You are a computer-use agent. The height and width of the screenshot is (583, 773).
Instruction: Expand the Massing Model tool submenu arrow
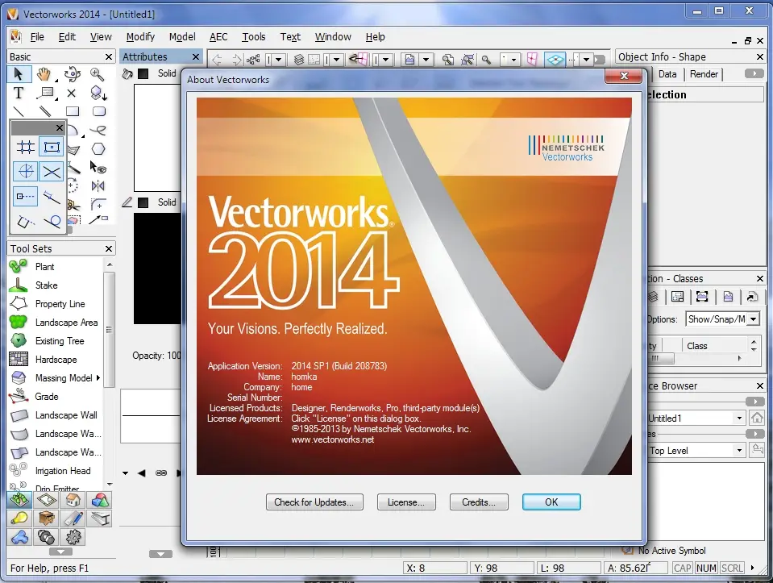point(98,378)
